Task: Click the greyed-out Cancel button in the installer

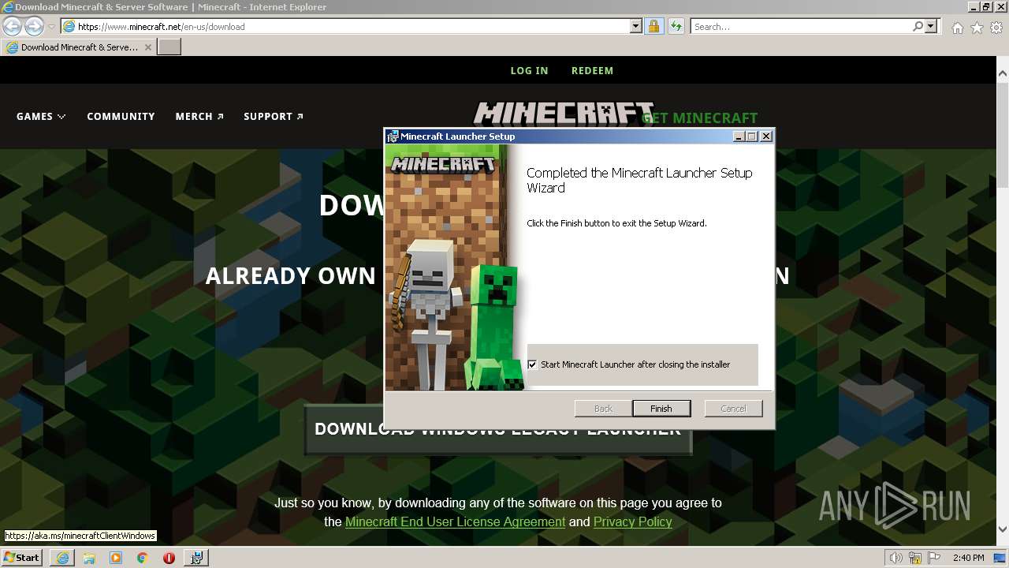Action: point(733,408)
